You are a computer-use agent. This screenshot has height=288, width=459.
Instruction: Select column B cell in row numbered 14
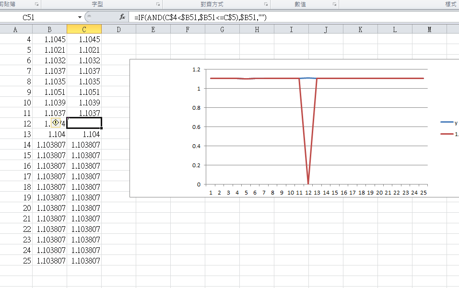[49, 145]
